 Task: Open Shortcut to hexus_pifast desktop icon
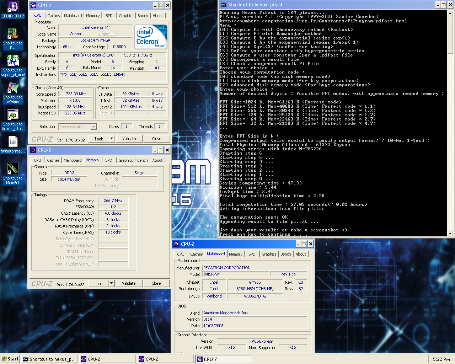pyautogui.click(x=13, y=120)
